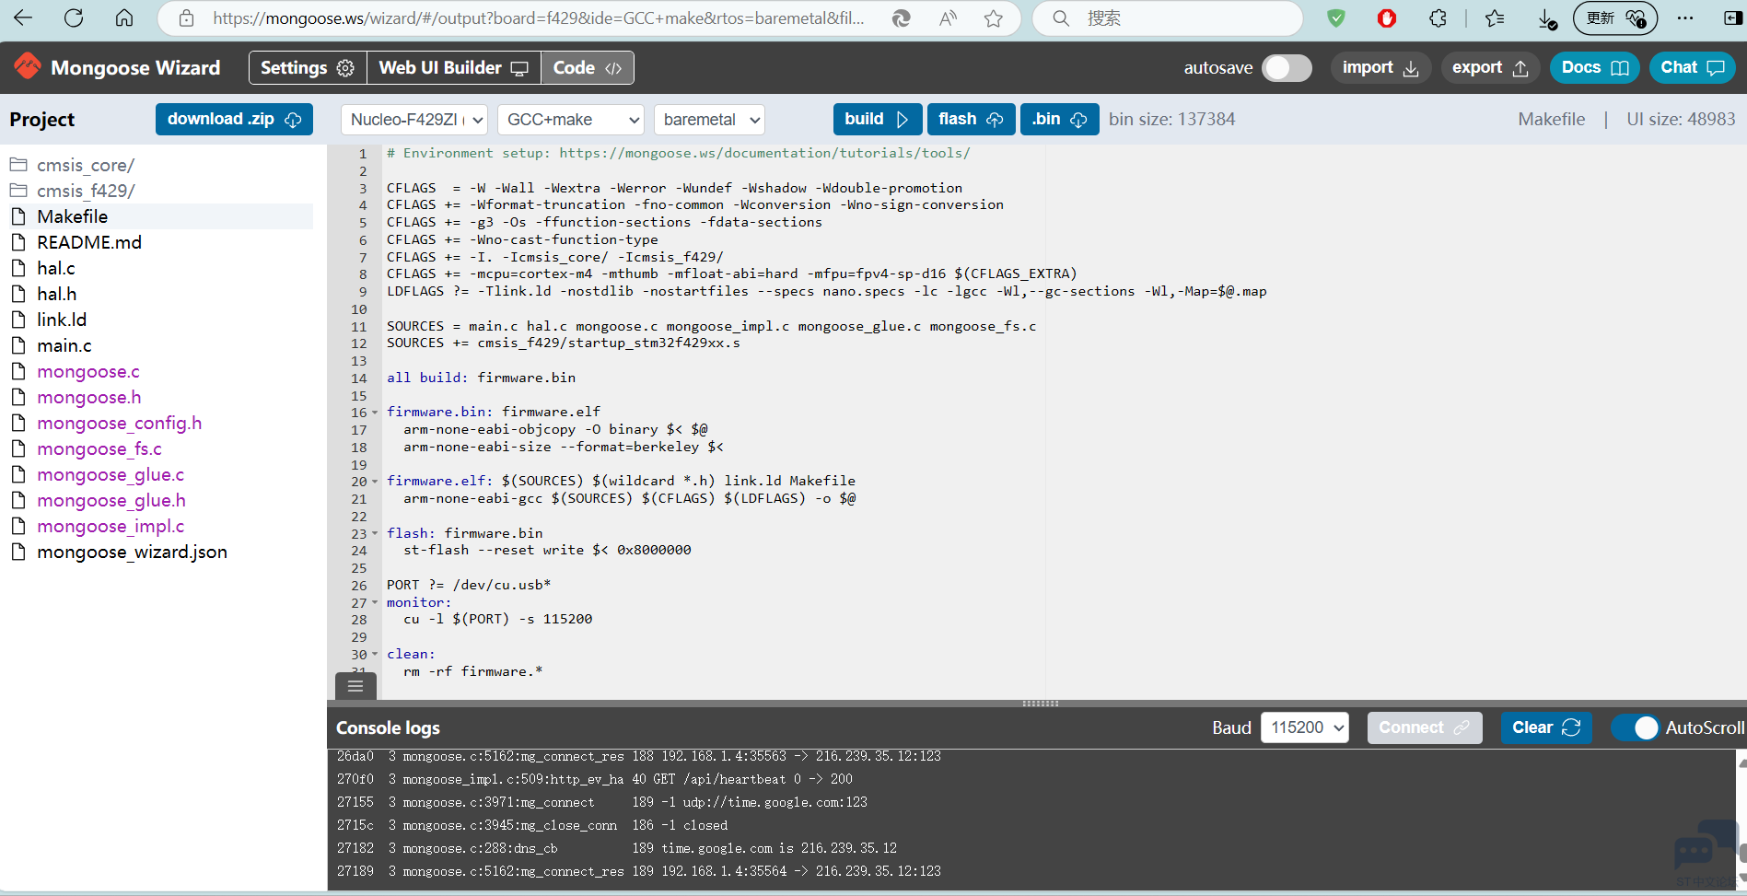Open the Chat button in header
The height and width of the screenshot is (896, 1747).
tap(1693, 67)
